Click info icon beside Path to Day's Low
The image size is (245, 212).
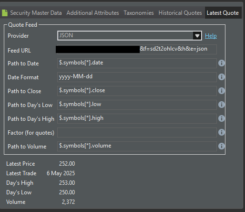(222, 105)
